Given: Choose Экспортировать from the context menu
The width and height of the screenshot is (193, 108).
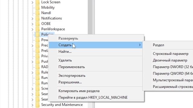Looking at the screenshot, I should [x=96, y=76].
